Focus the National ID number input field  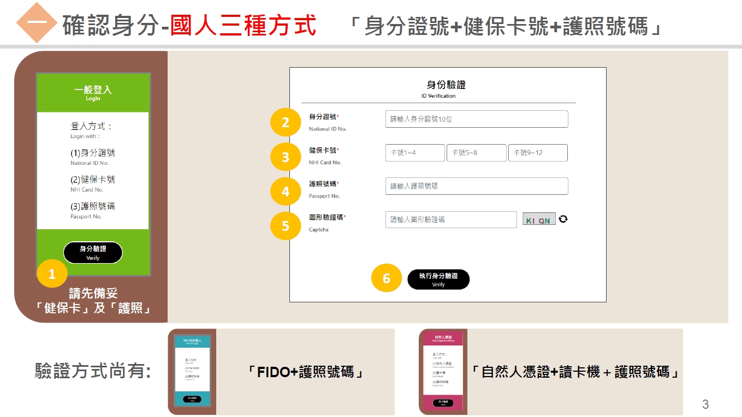click(x=477, y=119)
